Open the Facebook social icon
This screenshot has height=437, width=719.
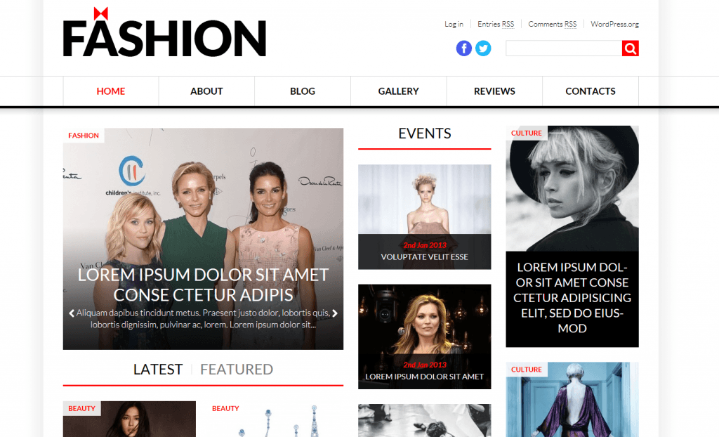click(x=463, y=48)
